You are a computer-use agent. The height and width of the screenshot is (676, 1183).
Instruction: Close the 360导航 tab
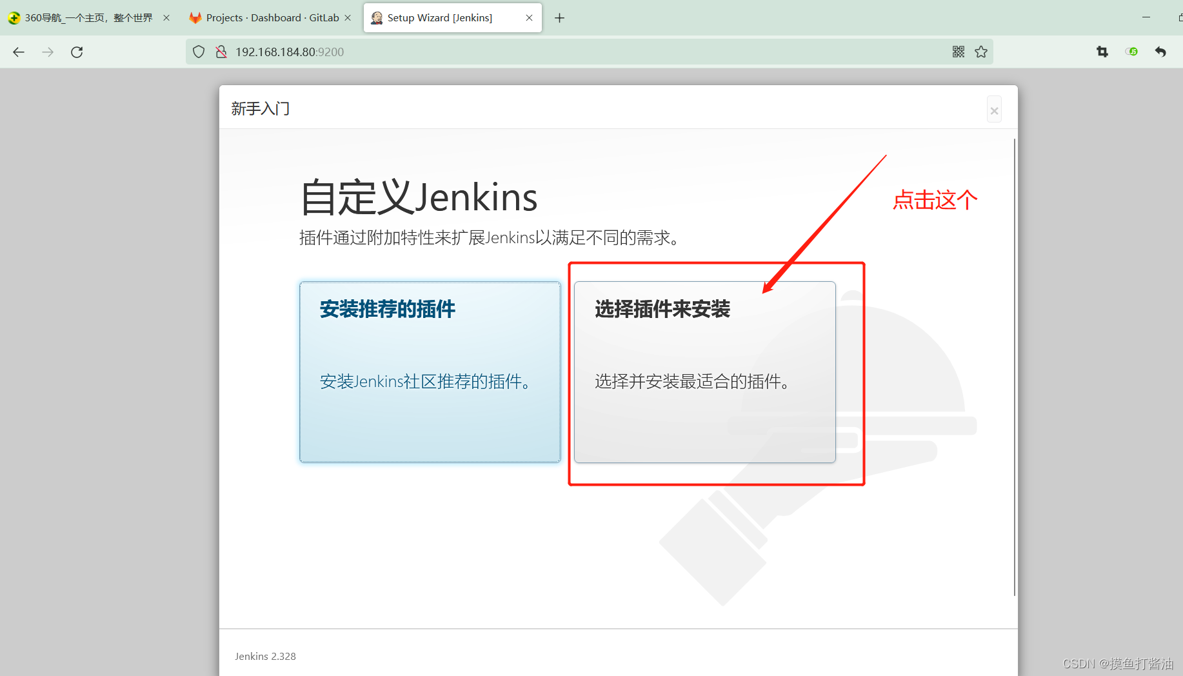point(166,18)
